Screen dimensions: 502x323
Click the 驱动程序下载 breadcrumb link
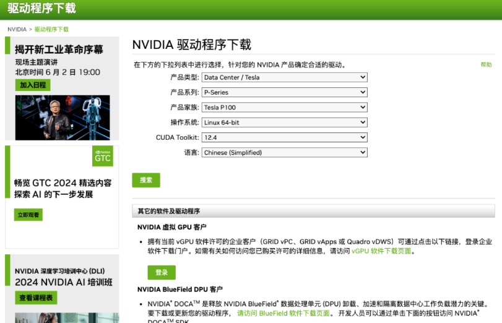point(51,30)
